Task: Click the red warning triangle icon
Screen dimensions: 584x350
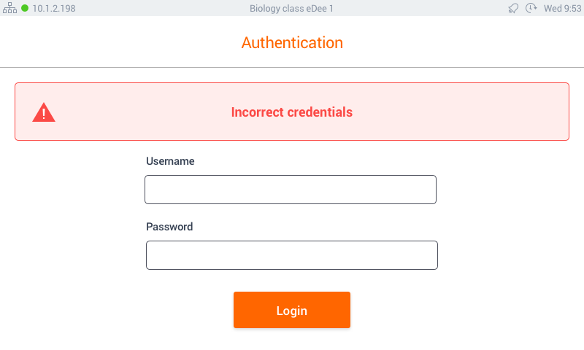Action: coord(44,112)
